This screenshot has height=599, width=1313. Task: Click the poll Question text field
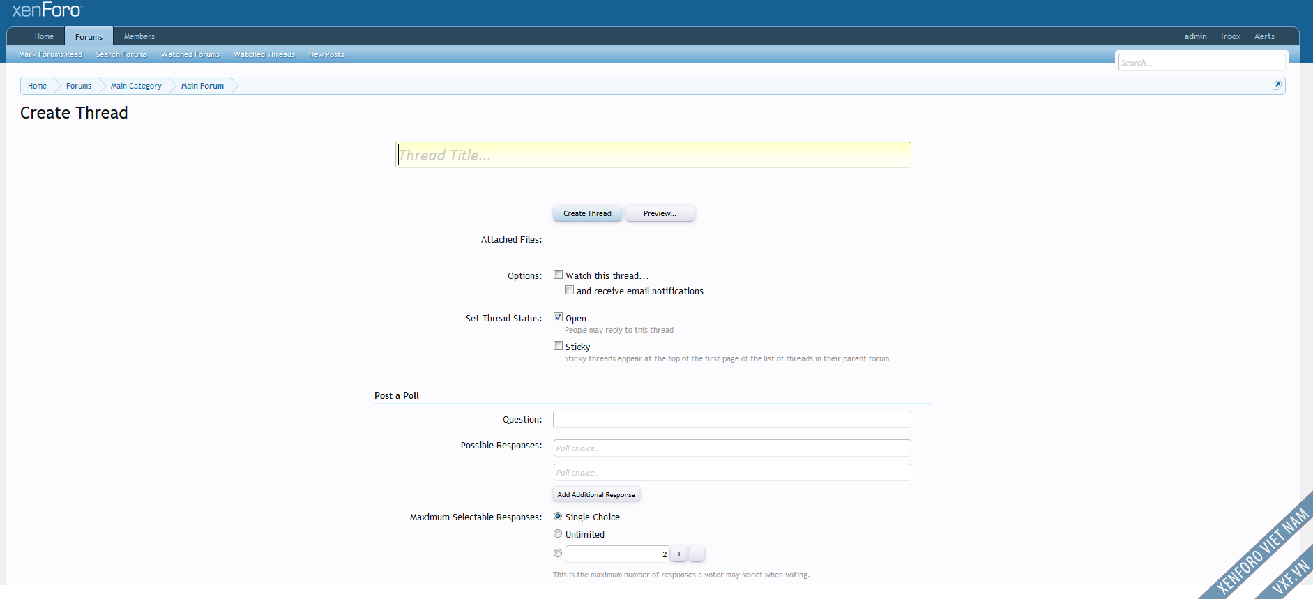click(x=731, y=419)
